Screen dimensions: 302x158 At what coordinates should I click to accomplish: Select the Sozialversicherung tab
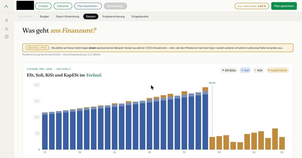tap(114, 17)
